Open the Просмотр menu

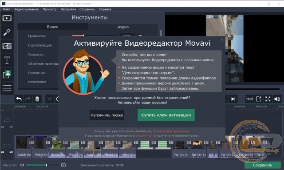click(49, 9)
